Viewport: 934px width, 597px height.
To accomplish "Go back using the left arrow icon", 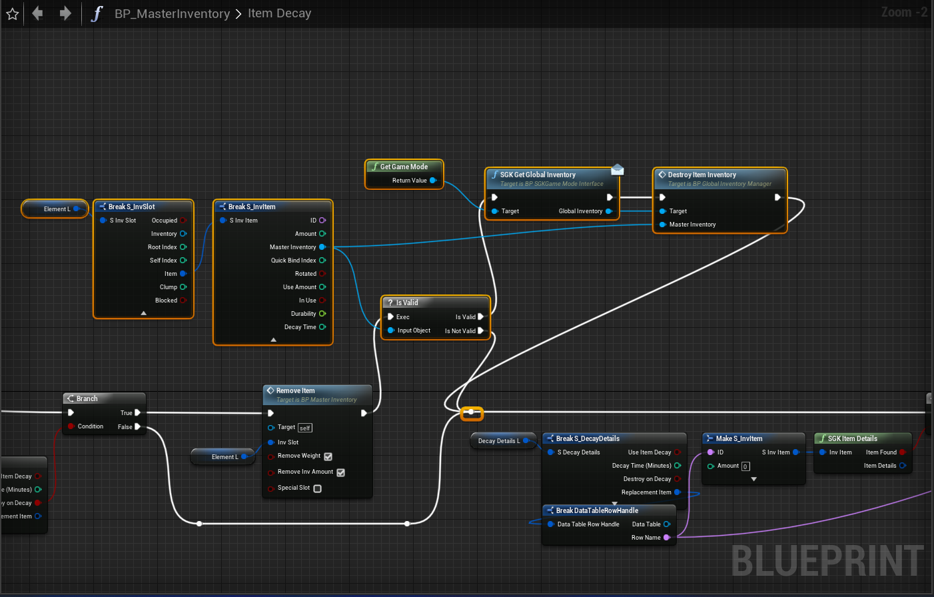I will coord(37,13).
